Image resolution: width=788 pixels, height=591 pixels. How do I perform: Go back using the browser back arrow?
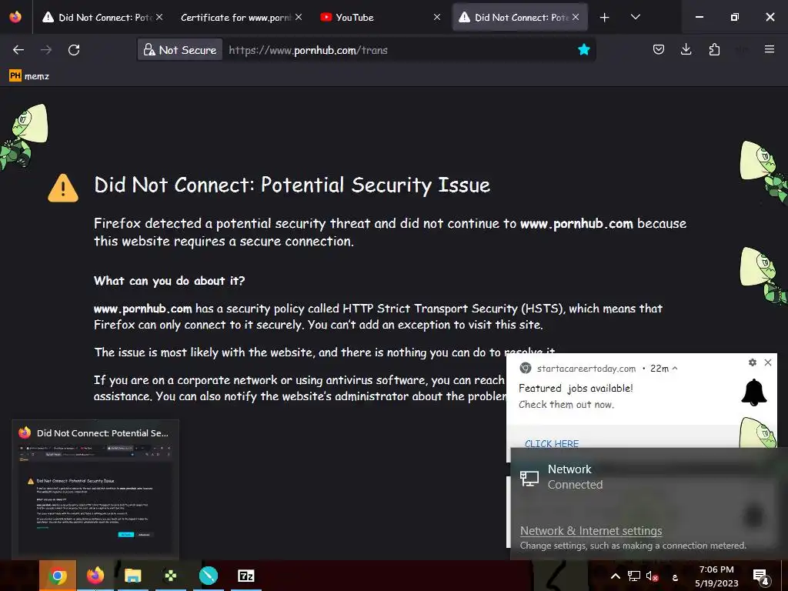pyautogui.click(x=18, y=50)
